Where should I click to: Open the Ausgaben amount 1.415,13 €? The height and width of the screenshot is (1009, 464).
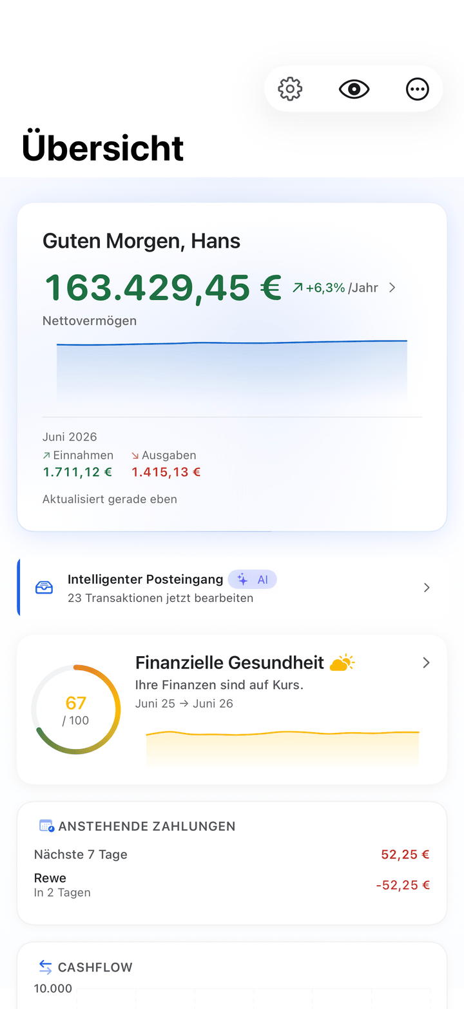coord(166,472)
